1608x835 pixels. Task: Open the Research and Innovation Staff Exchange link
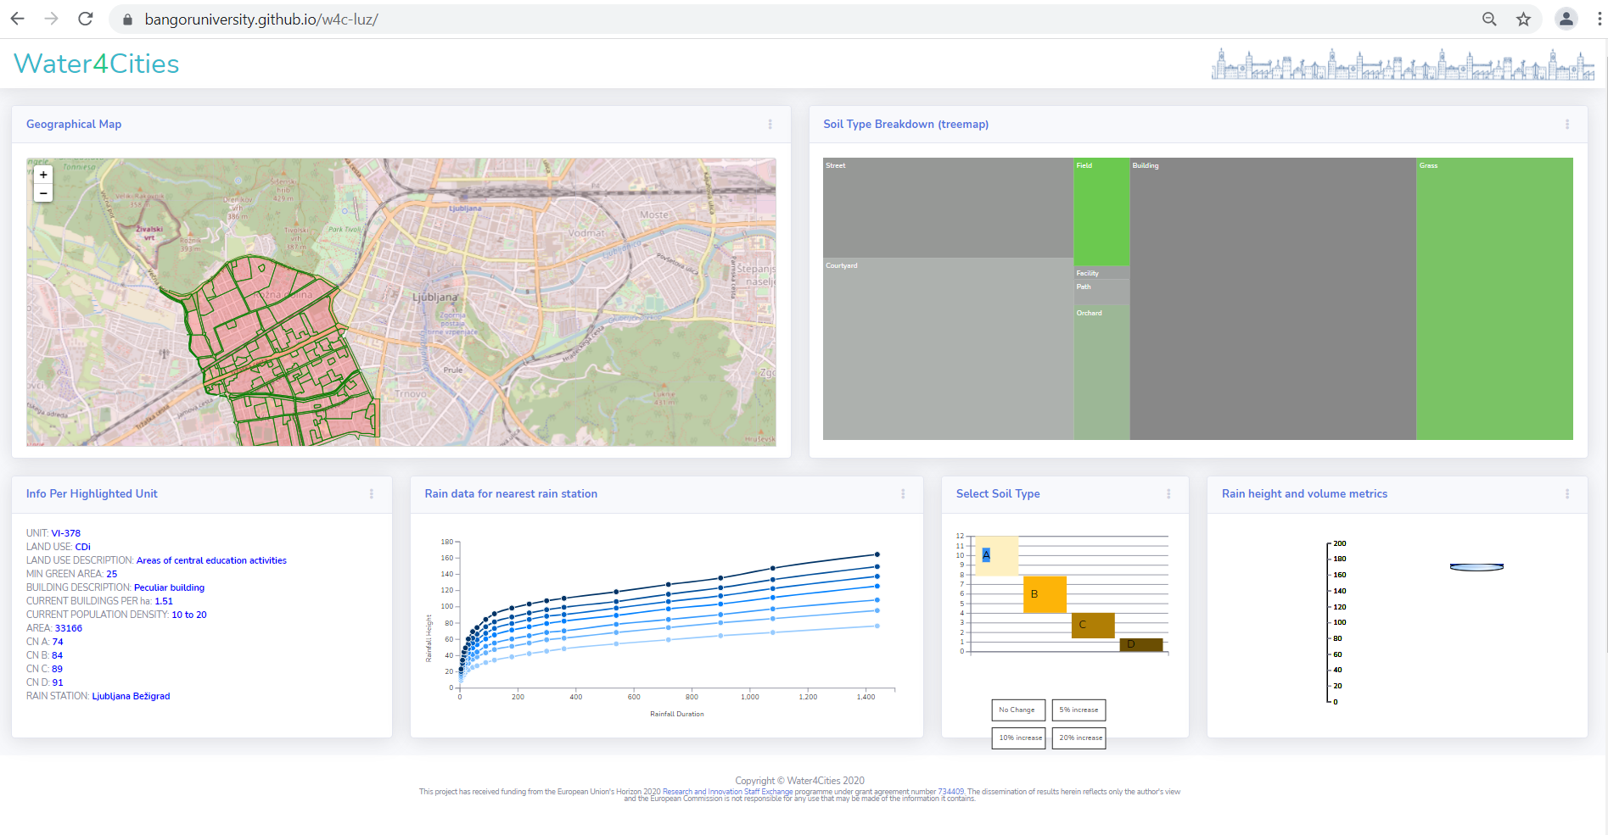pos(727,792)
